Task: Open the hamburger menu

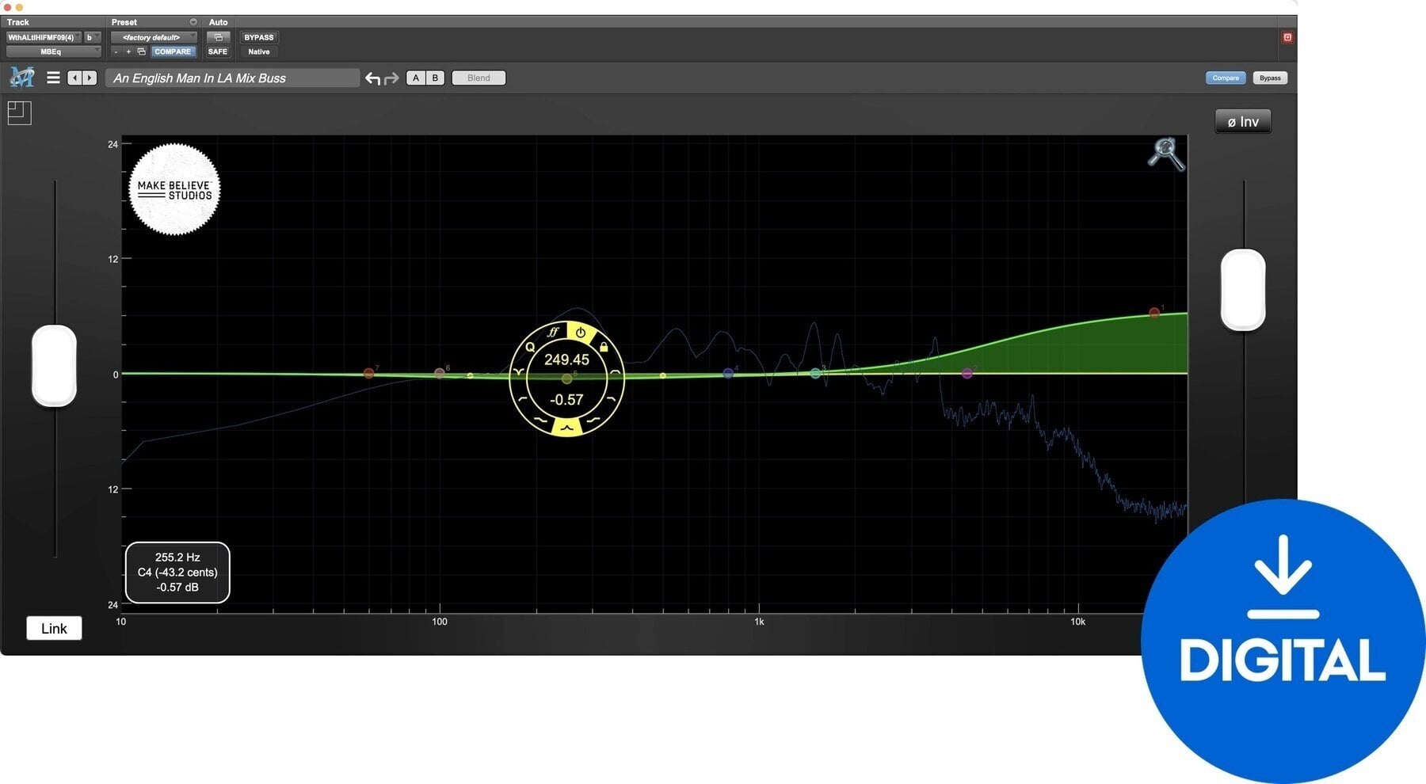Action: click(x=53, y=78)
